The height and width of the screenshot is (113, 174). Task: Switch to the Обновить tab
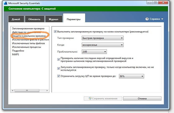35,19
